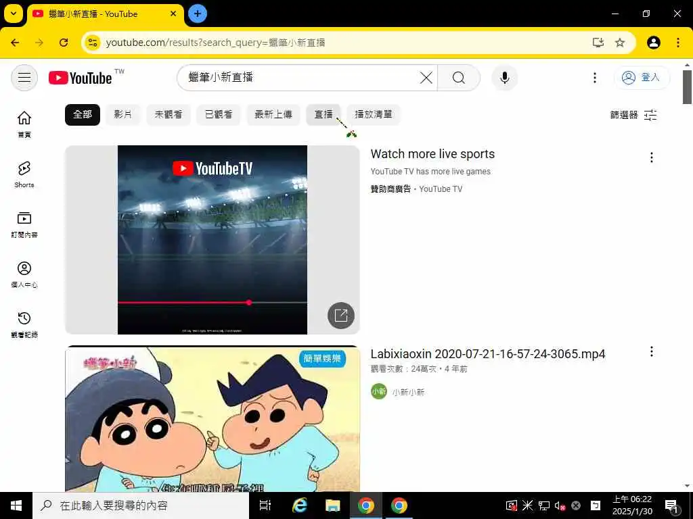Screen dimensions: 693x519
Task: Open the Windows Start menu
Action: click(x=16, y=505)
